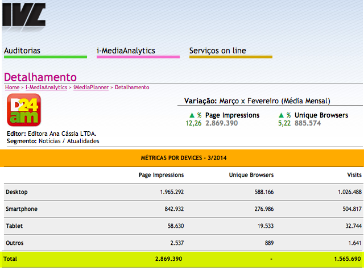The image size is (364, 271).
Task: Open the Auditorias menu
Action: point(22,51)
